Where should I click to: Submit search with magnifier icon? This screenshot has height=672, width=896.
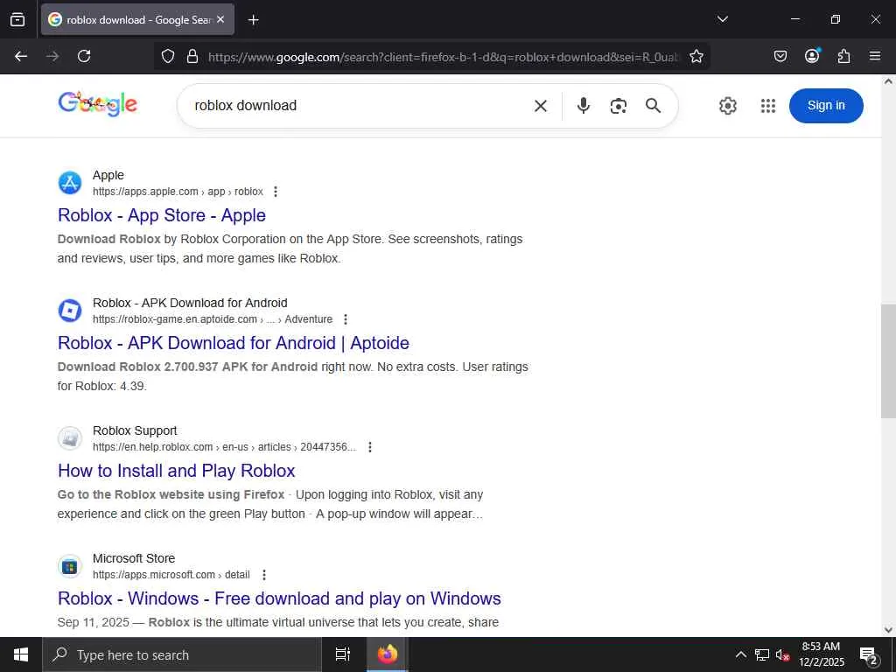pyautogui.click(x=653, y=106)
